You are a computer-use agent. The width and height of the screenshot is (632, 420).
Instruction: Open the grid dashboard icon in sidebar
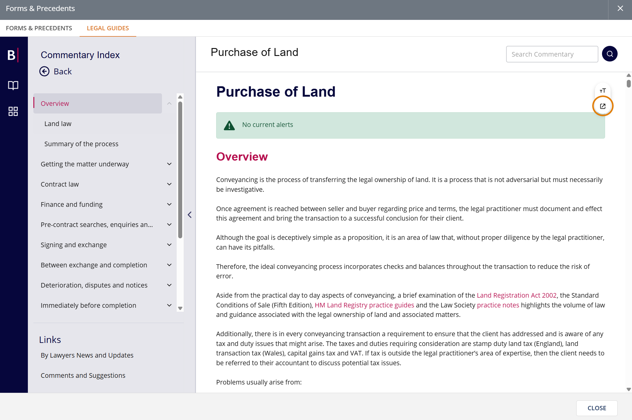click(13, 111)
